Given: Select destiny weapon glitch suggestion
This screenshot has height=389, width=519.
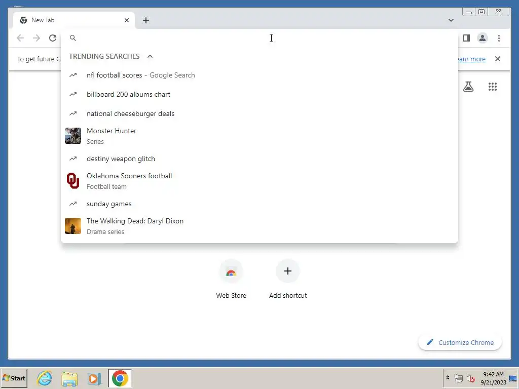Looking at the screenshot, I should tap(259, 159).
